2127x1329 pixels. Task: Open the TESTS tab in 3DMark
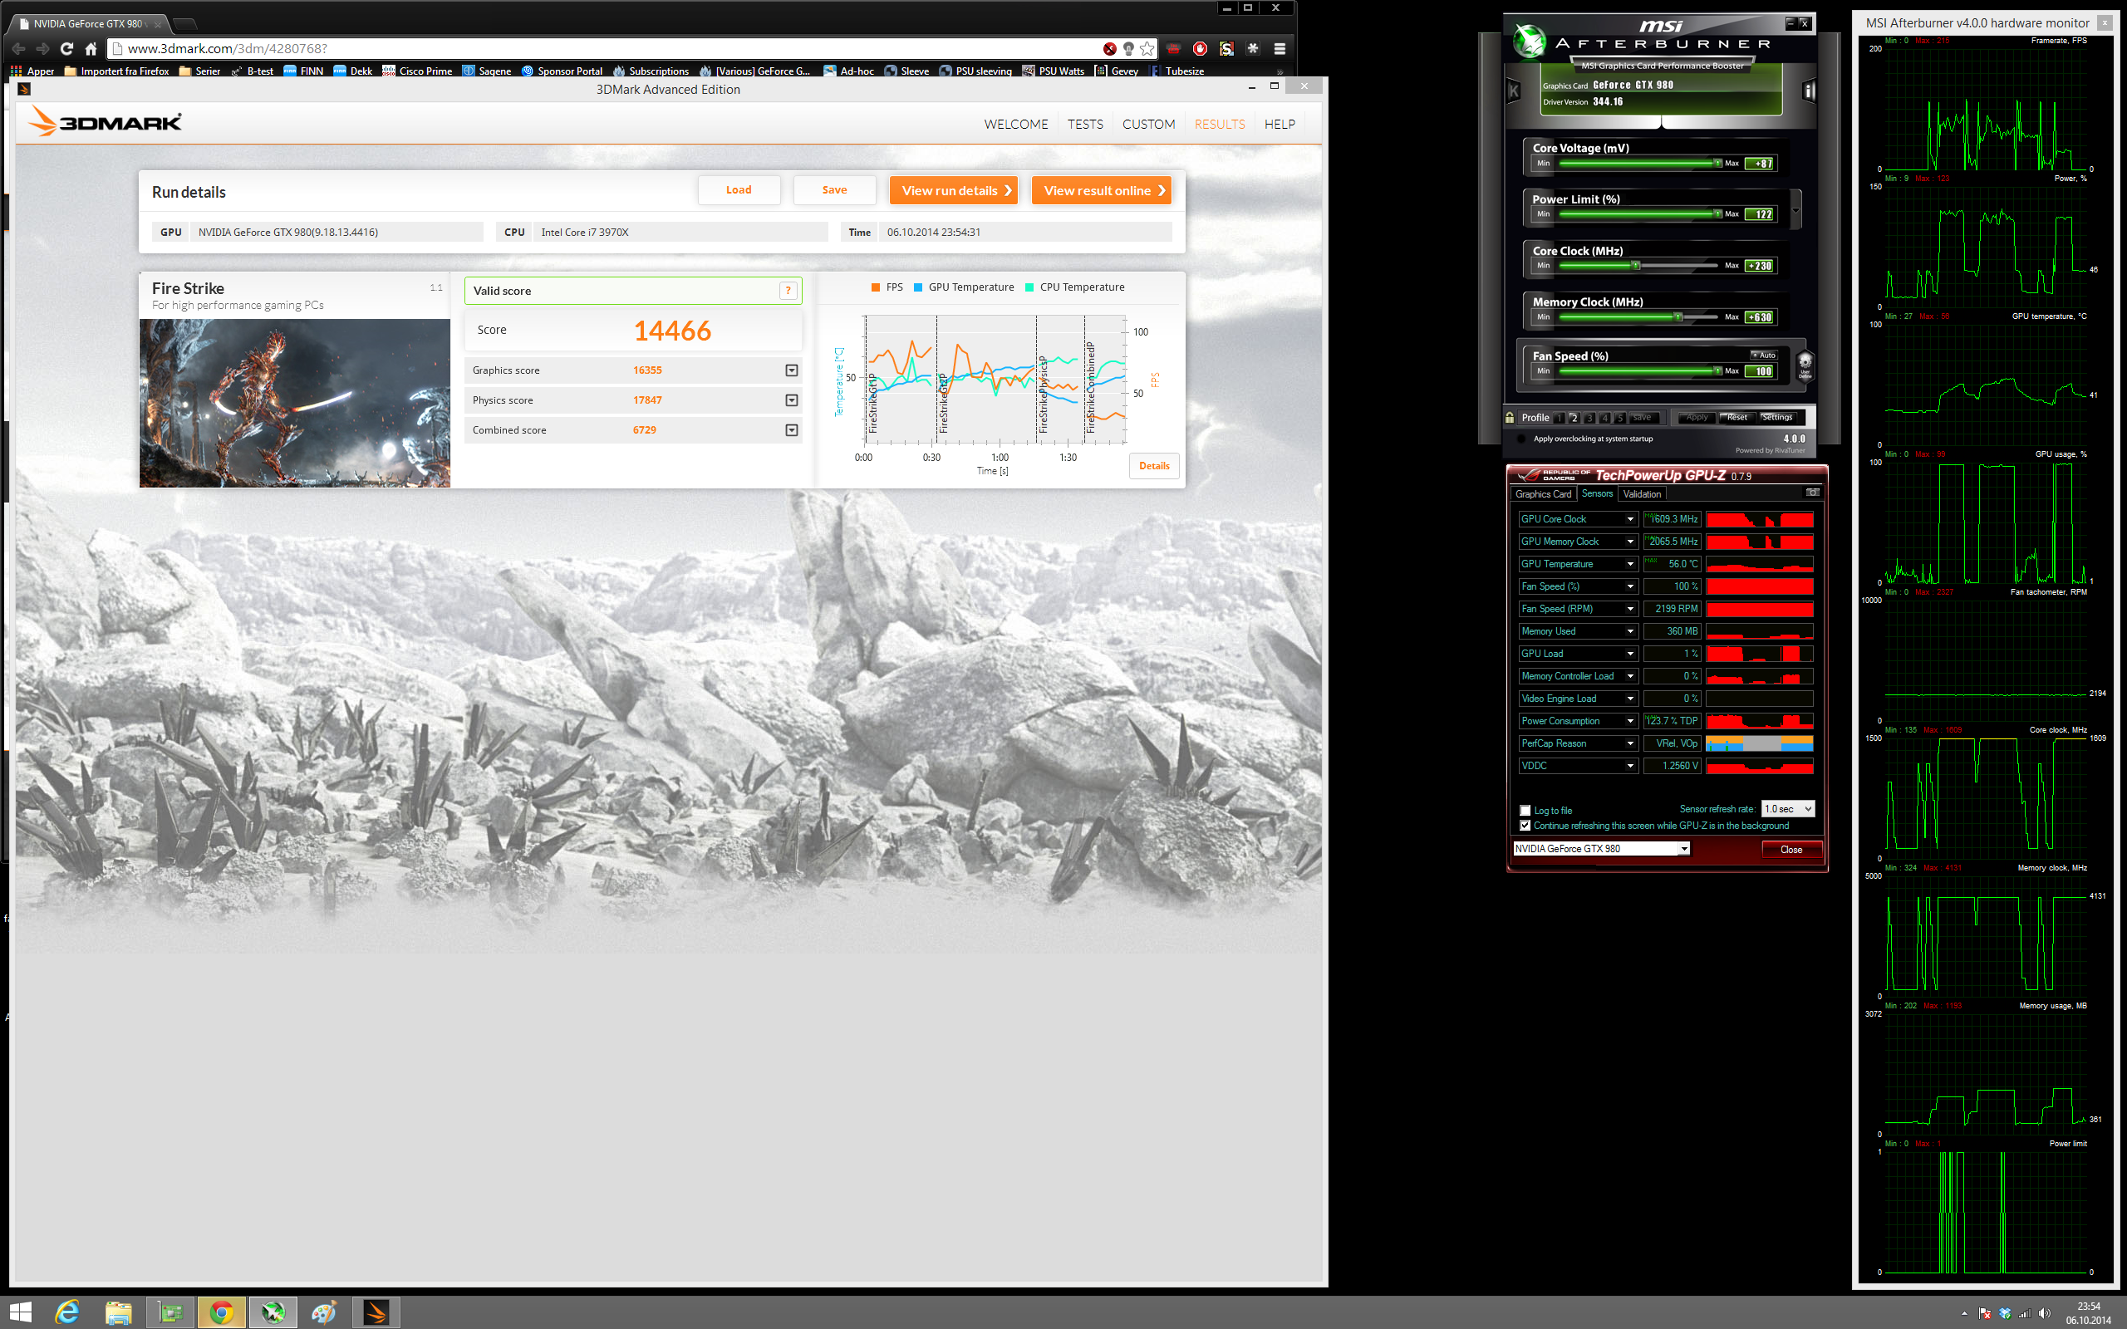click(1085, 124)
